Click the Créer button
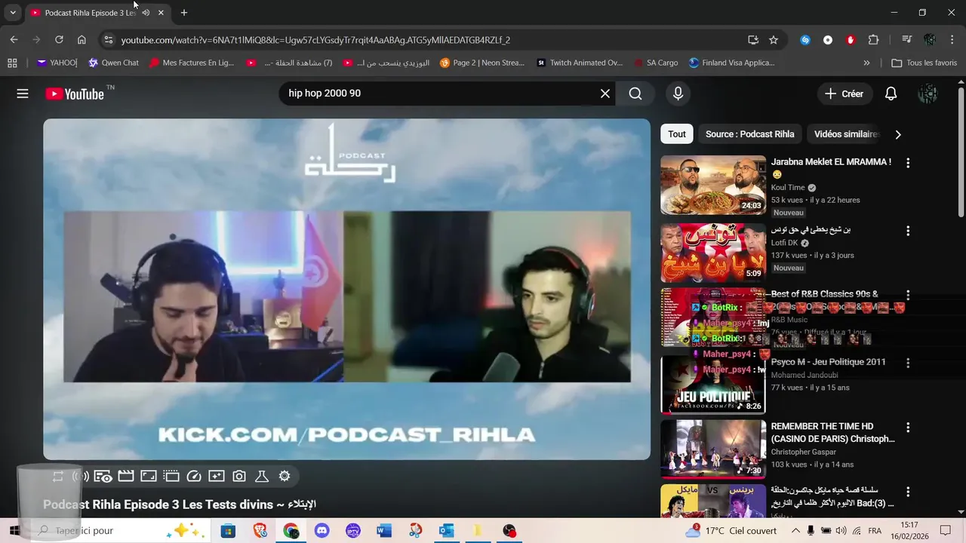This screenshot has height=543, width=966. (x=844, y=94)
